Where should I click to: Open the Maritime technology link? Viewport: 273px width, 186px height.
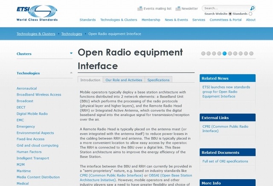[24, 171]
